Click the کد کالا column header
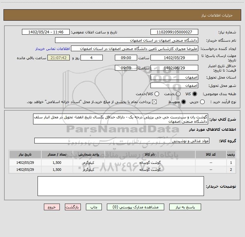The height and width of the screenshot is (237, 245). click(x=211, y=154)
